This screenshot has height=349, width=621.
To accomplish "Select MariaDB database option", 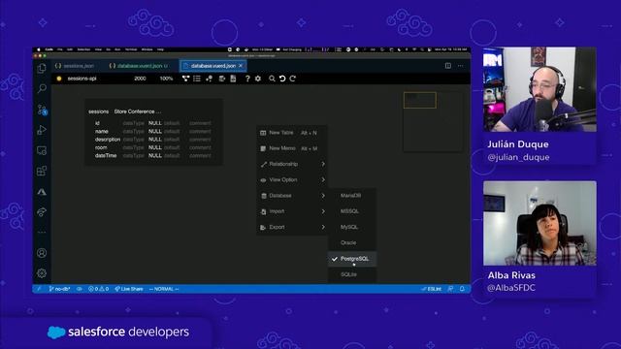I will point(352,196).
